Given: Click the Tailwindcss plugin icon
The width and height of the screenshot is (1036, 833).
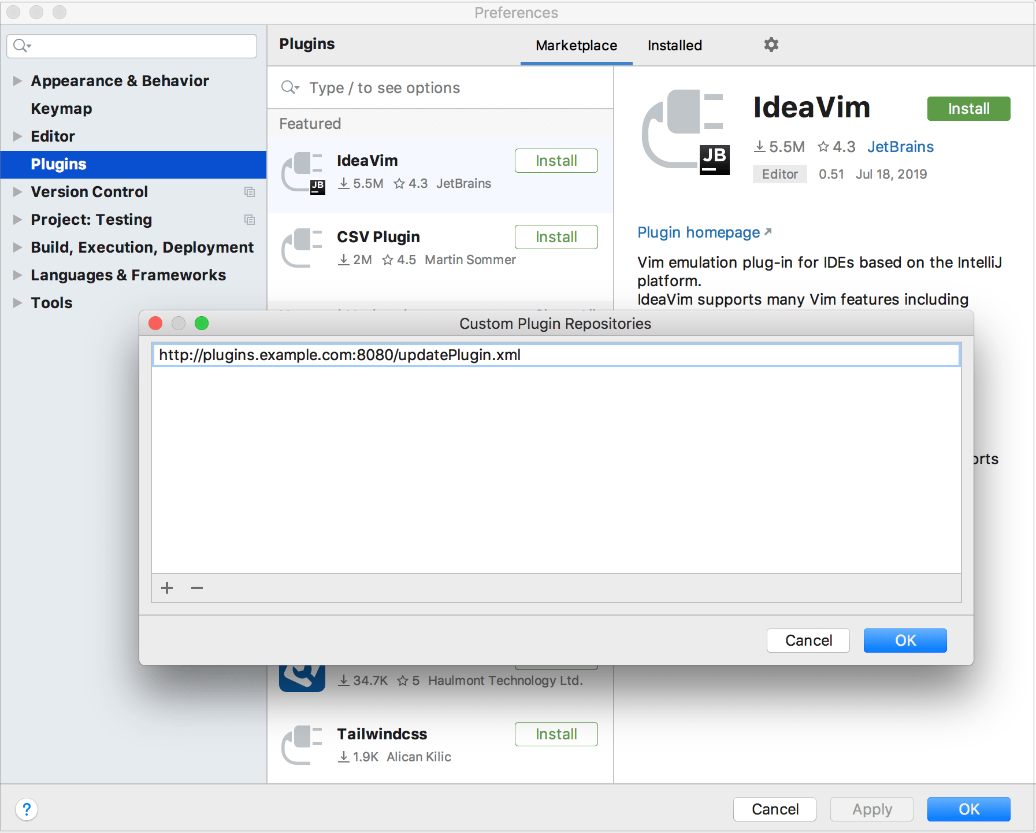Looking at the screenshot, I should coord(303,745).
